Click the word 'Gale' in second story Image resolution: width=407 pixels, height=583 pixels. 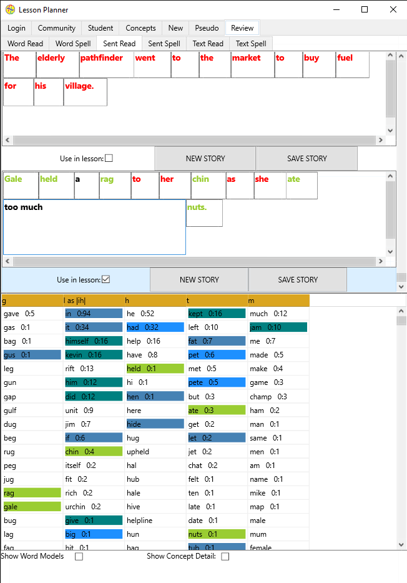(x=13, y=179)
